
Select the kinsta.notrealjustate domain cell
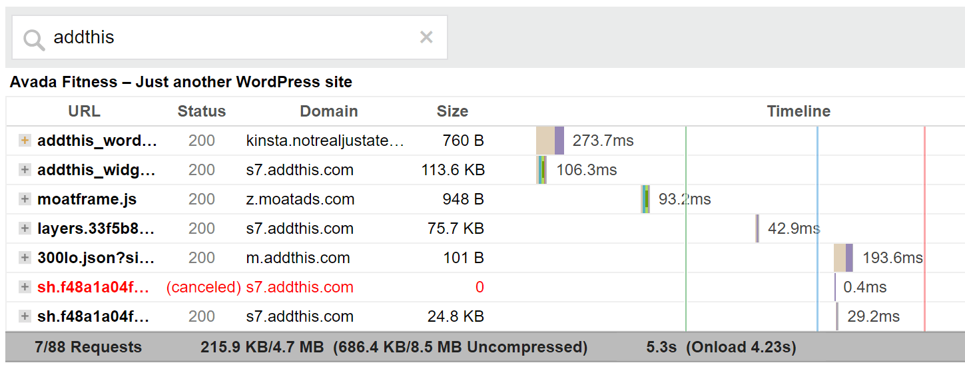click(x=325, y=141)
